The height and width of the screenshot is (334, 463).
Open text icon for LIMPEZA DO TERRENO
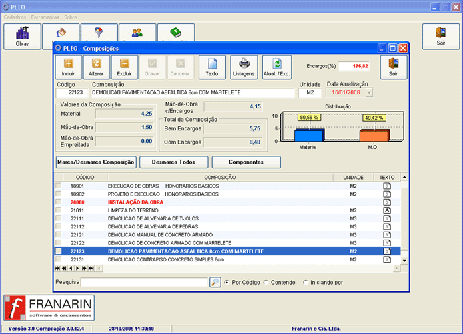pyautogui.click(x=387, y=210)
